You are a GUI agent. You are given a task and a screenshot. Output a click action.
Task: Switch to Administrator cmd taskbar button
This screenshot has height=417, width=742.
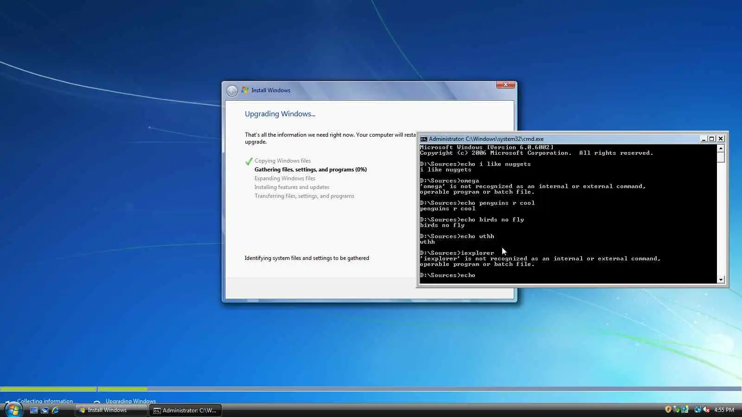185,410
